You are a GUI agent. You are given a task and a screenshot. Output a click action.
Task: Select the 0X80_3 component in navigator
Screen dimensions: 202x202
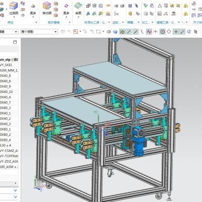click(x=6, y=108)
